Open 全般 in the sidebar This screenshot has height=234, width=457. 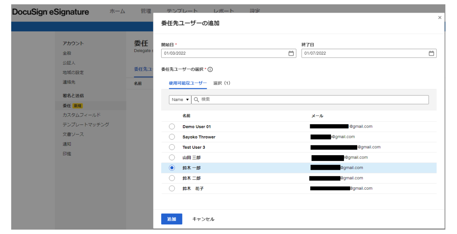coord(67,53)
